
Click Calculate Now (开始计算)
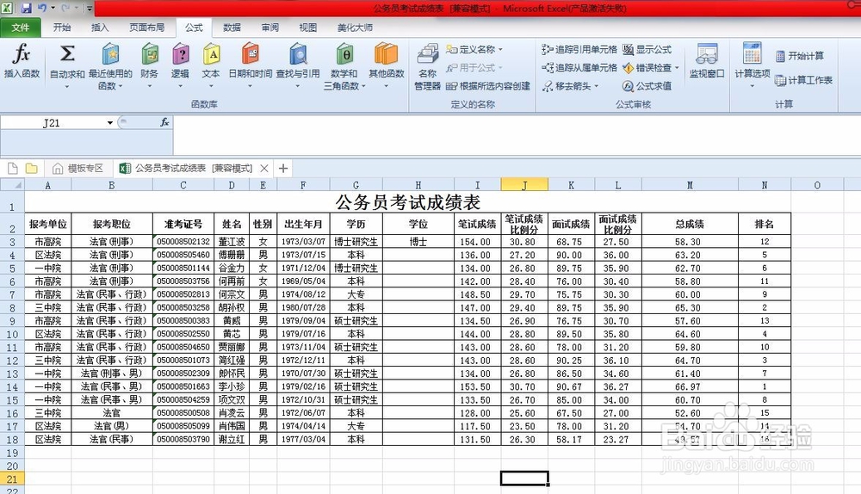800,56
